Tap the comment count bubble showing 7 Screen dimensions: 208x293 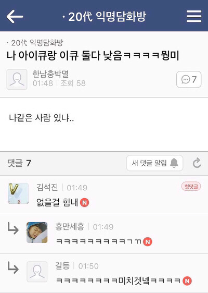coord(189,79)
